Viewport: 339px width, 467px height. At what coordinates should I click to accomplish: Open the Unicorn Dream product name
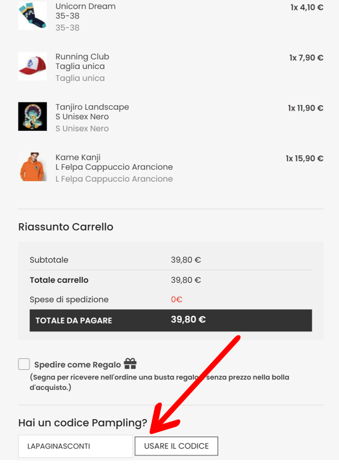(x=86, y=6)
